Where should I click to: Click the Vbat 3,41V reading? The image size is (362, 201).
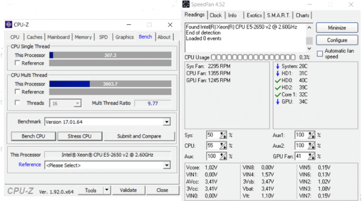(258, 189)
